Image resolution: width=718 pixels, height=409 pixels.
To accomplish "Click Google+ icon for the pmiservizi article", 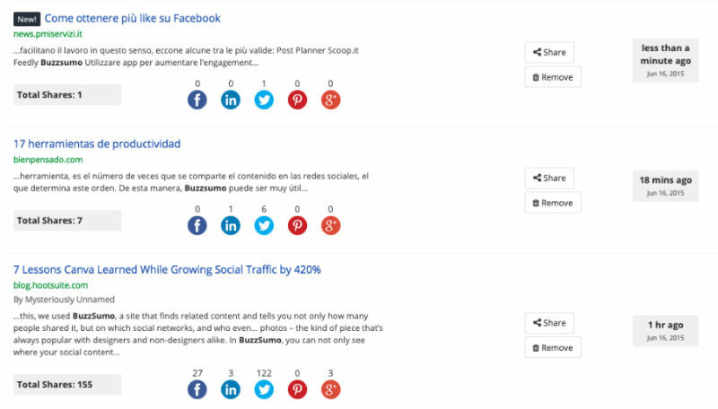I will (x=330, y=100).
